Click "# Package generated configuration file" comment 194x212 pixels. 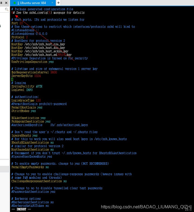pyautogui.click(x=42, y=9)
